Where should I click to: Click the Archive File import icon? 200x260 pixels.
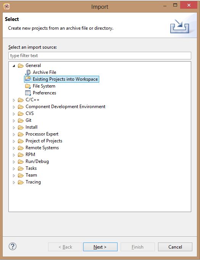click(x=28, y=72)
